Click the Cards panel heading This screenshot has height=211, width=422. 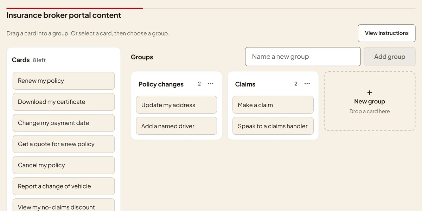tap(21, 60)
